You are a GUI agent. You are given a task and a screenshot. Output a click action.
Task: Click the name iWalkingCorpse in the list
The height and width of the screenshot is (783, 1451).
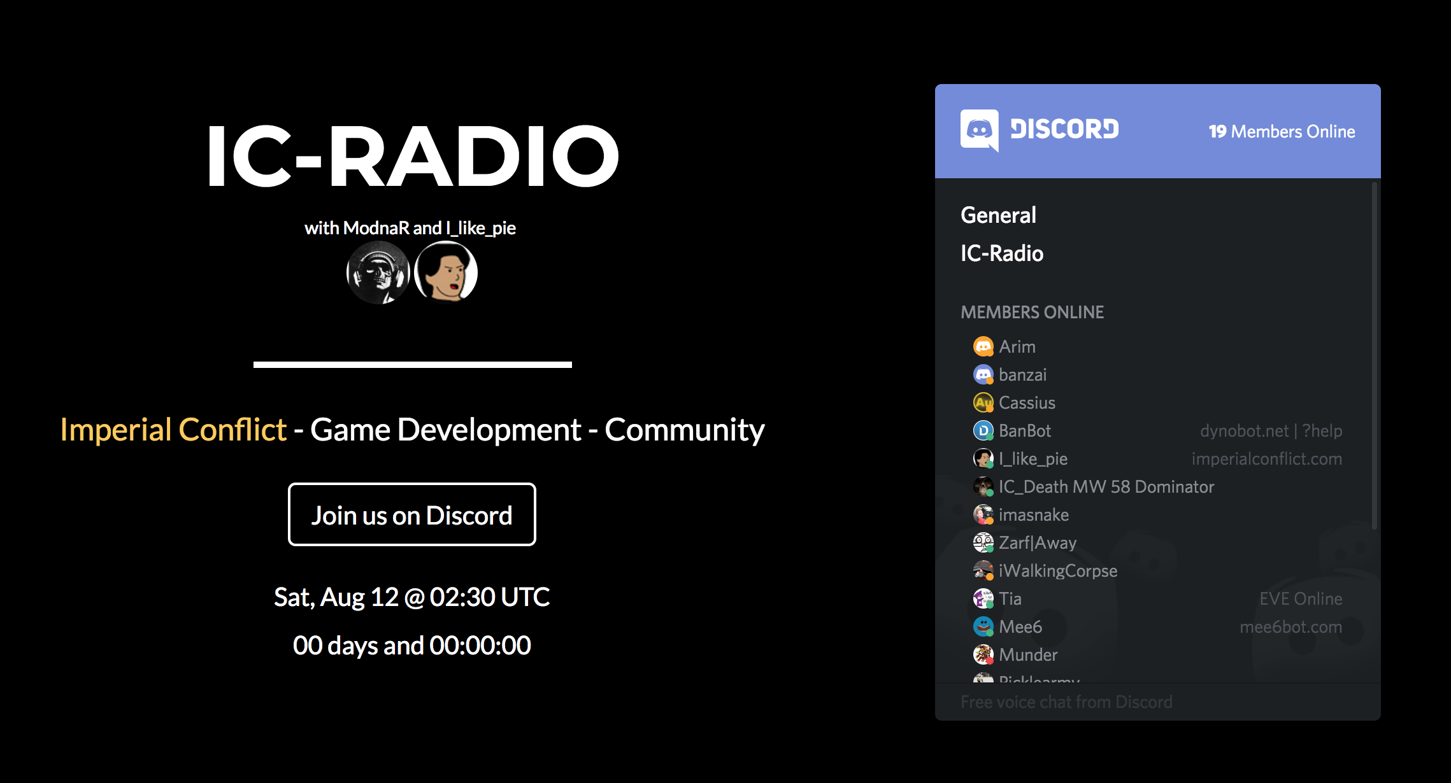[x=1058, y=570]
